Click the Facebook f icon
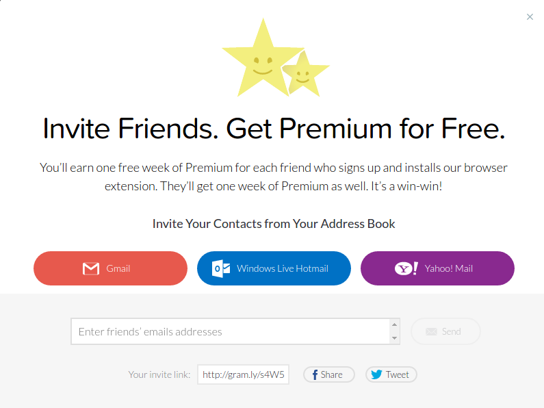Viewport: 544px width, 408px height. pos(315,375)
